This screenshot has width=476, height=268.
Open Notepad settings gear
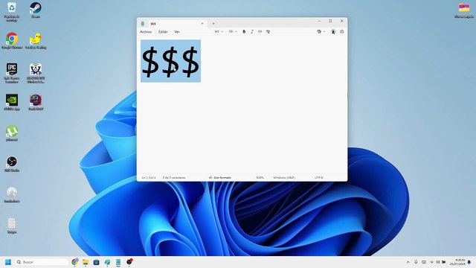coord(342,31)
